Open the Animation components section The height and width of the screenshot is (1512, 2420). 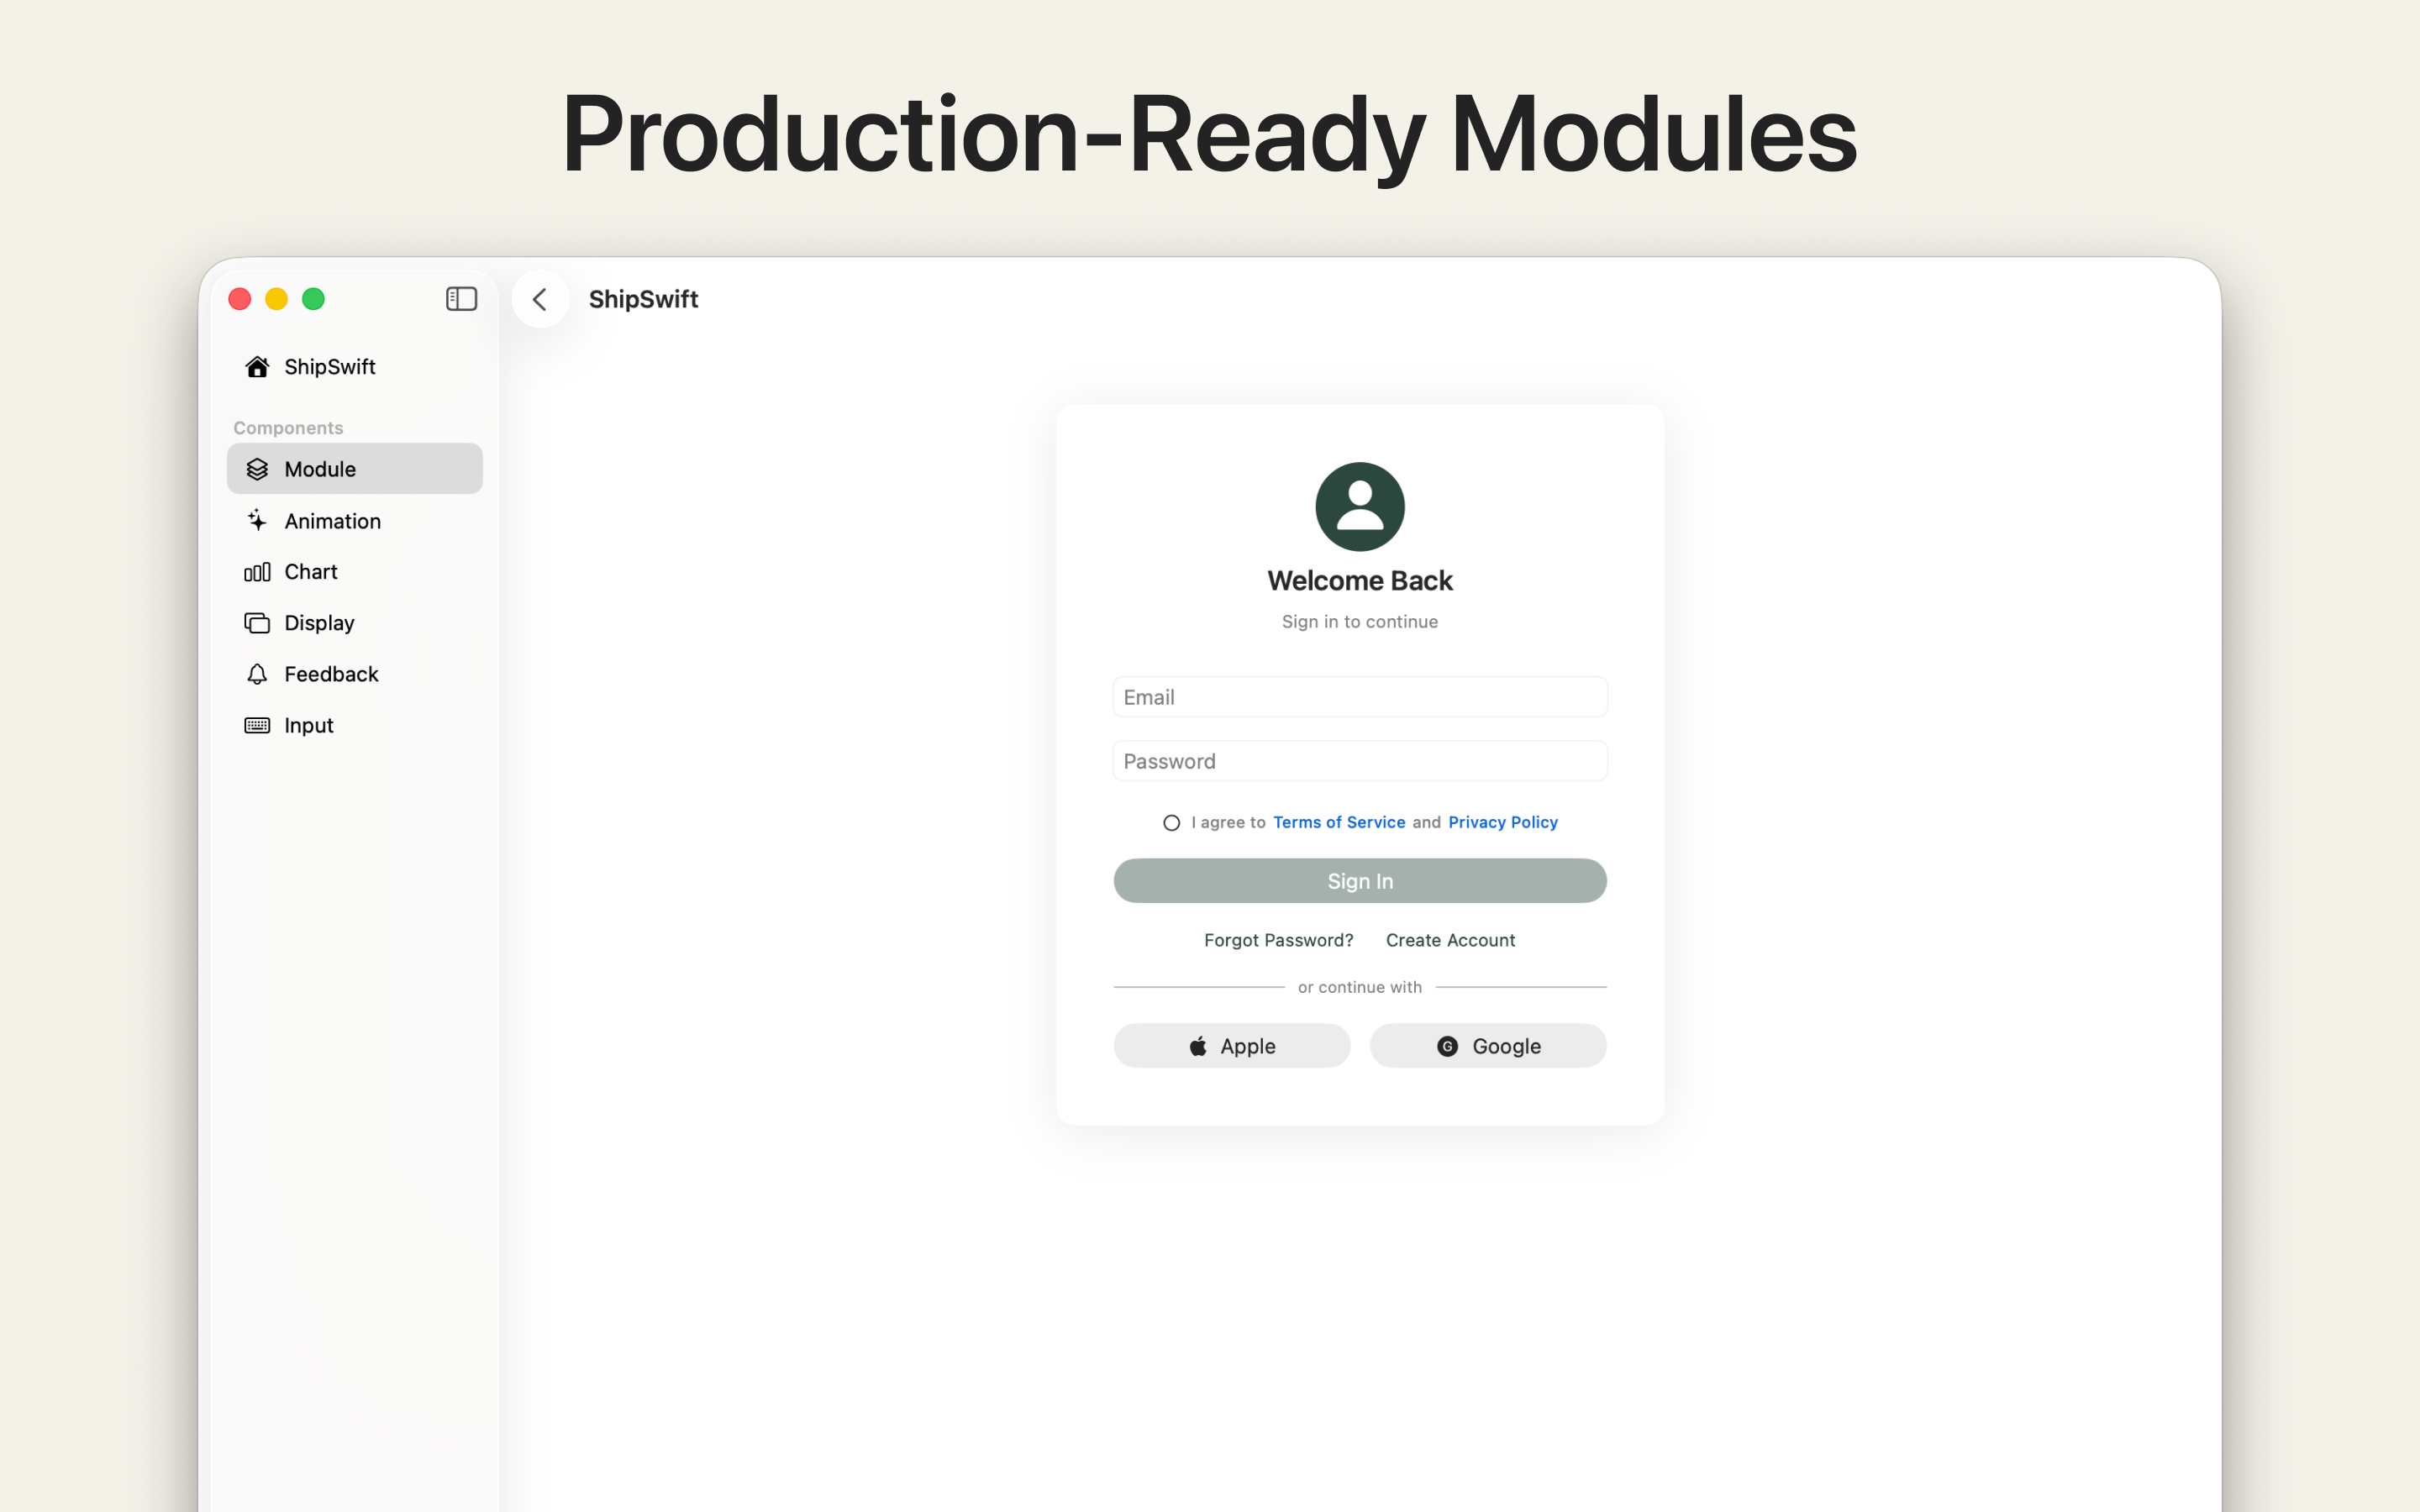(354, 521)
